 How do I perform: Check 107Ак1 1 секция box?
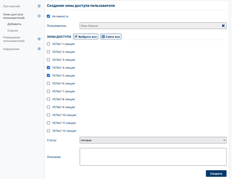[49, 44]
